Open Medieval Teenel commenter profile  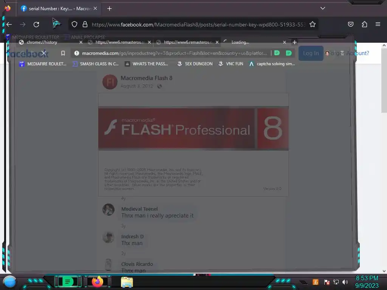pyautogui.click(x=139, y=209)
